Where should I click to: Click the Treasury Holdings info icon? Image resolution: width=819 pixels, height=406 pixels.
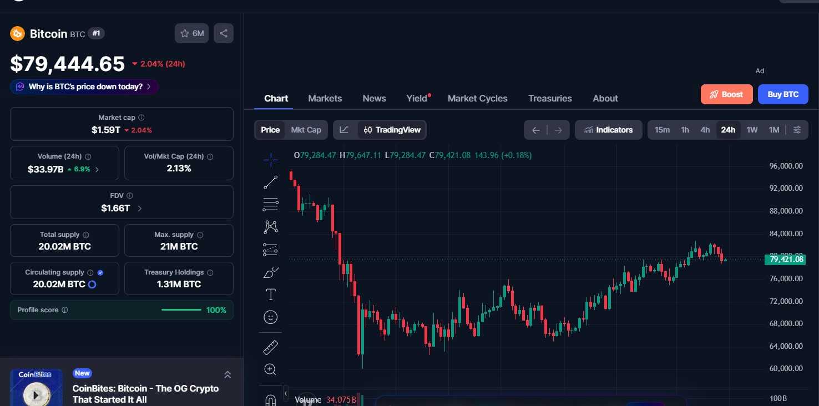pyautogui.click(x=210, y=272)
